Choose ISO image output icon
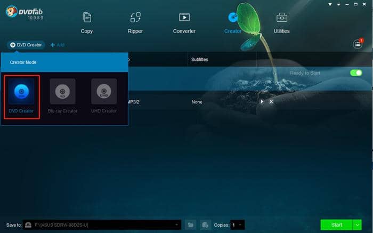373x233 pixels. click(205, 224)
